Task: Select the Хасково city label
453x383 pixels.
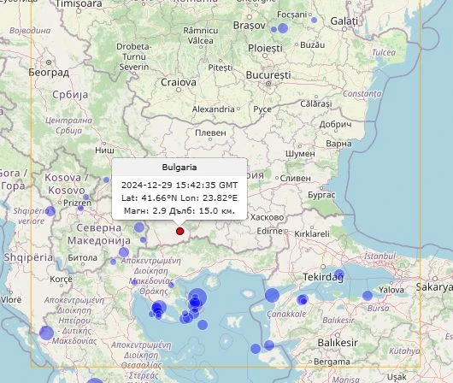Action: click(267, 217)
